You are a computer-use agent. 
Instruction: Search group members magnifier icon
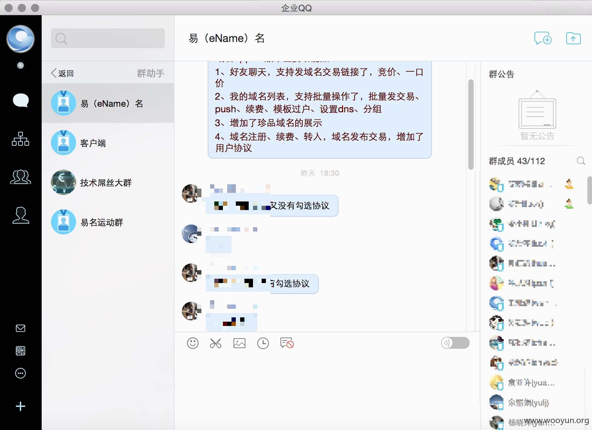point(581,161)
